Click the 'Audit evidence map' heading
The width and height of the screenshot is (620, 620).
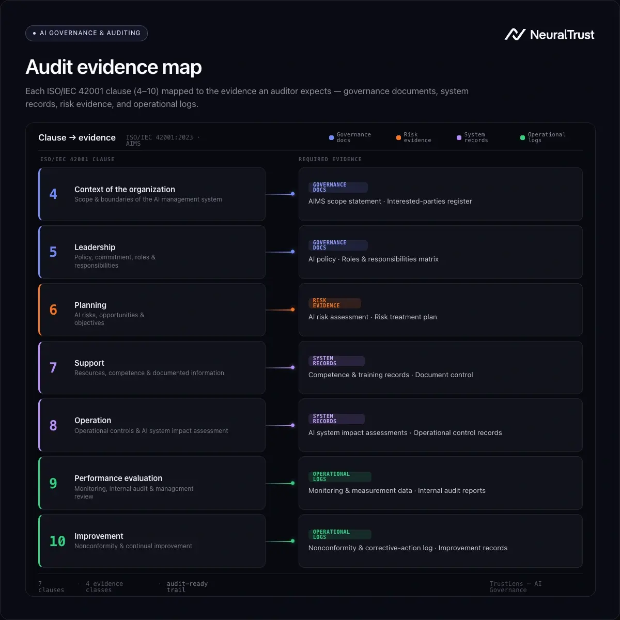[114, 67]
